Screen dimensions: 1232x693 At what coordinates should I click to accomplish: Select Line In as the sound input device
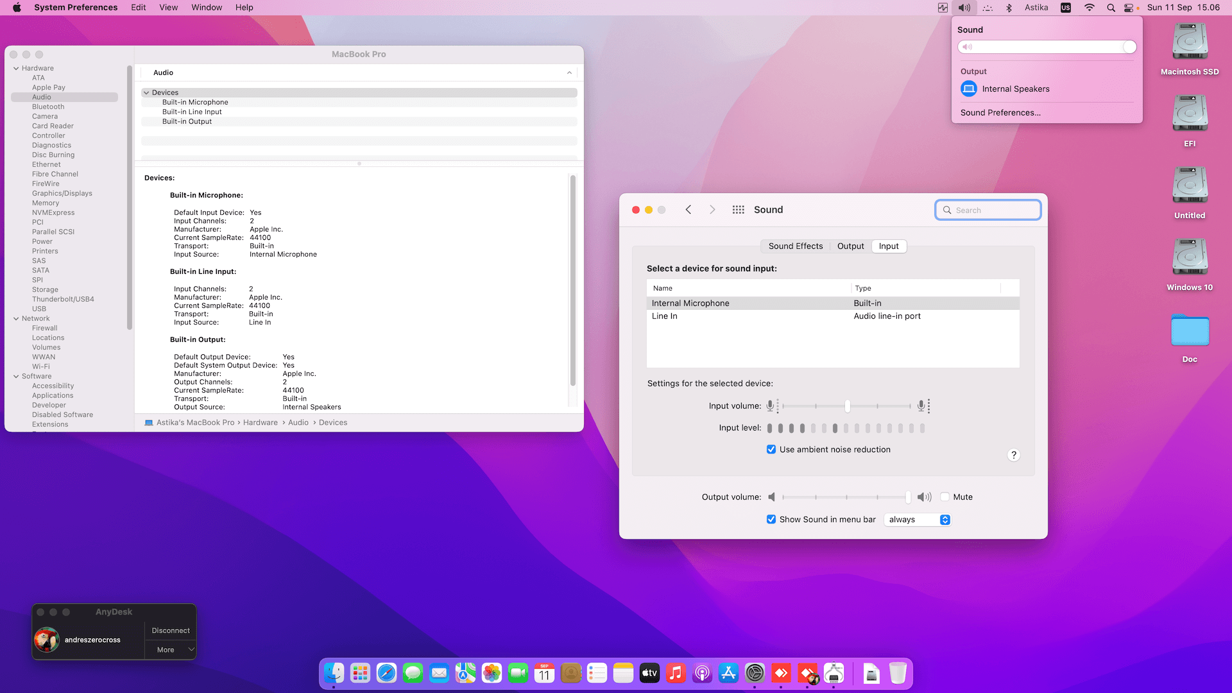click(706, 316)
